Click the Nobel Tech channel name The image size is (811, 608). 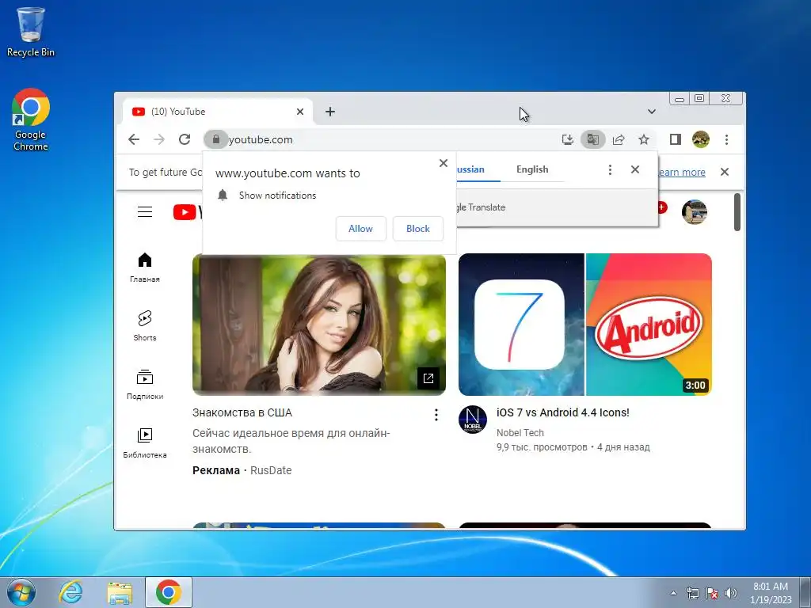pyautogui.click(x=520, y=433)
